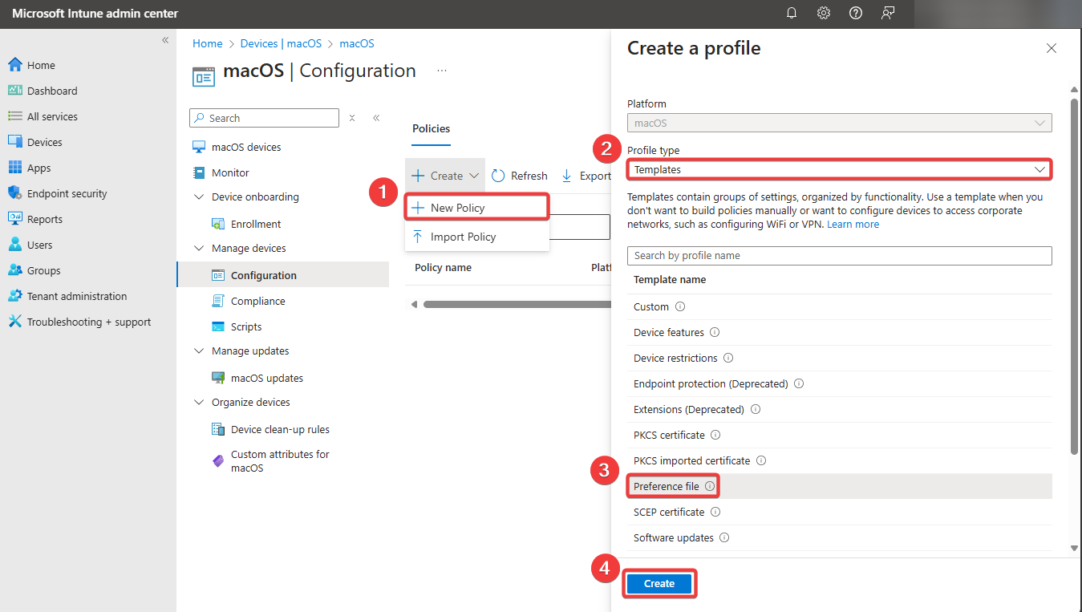Click the feedback person icon in header
The image size is (1082, 612).
click(888, 13)
